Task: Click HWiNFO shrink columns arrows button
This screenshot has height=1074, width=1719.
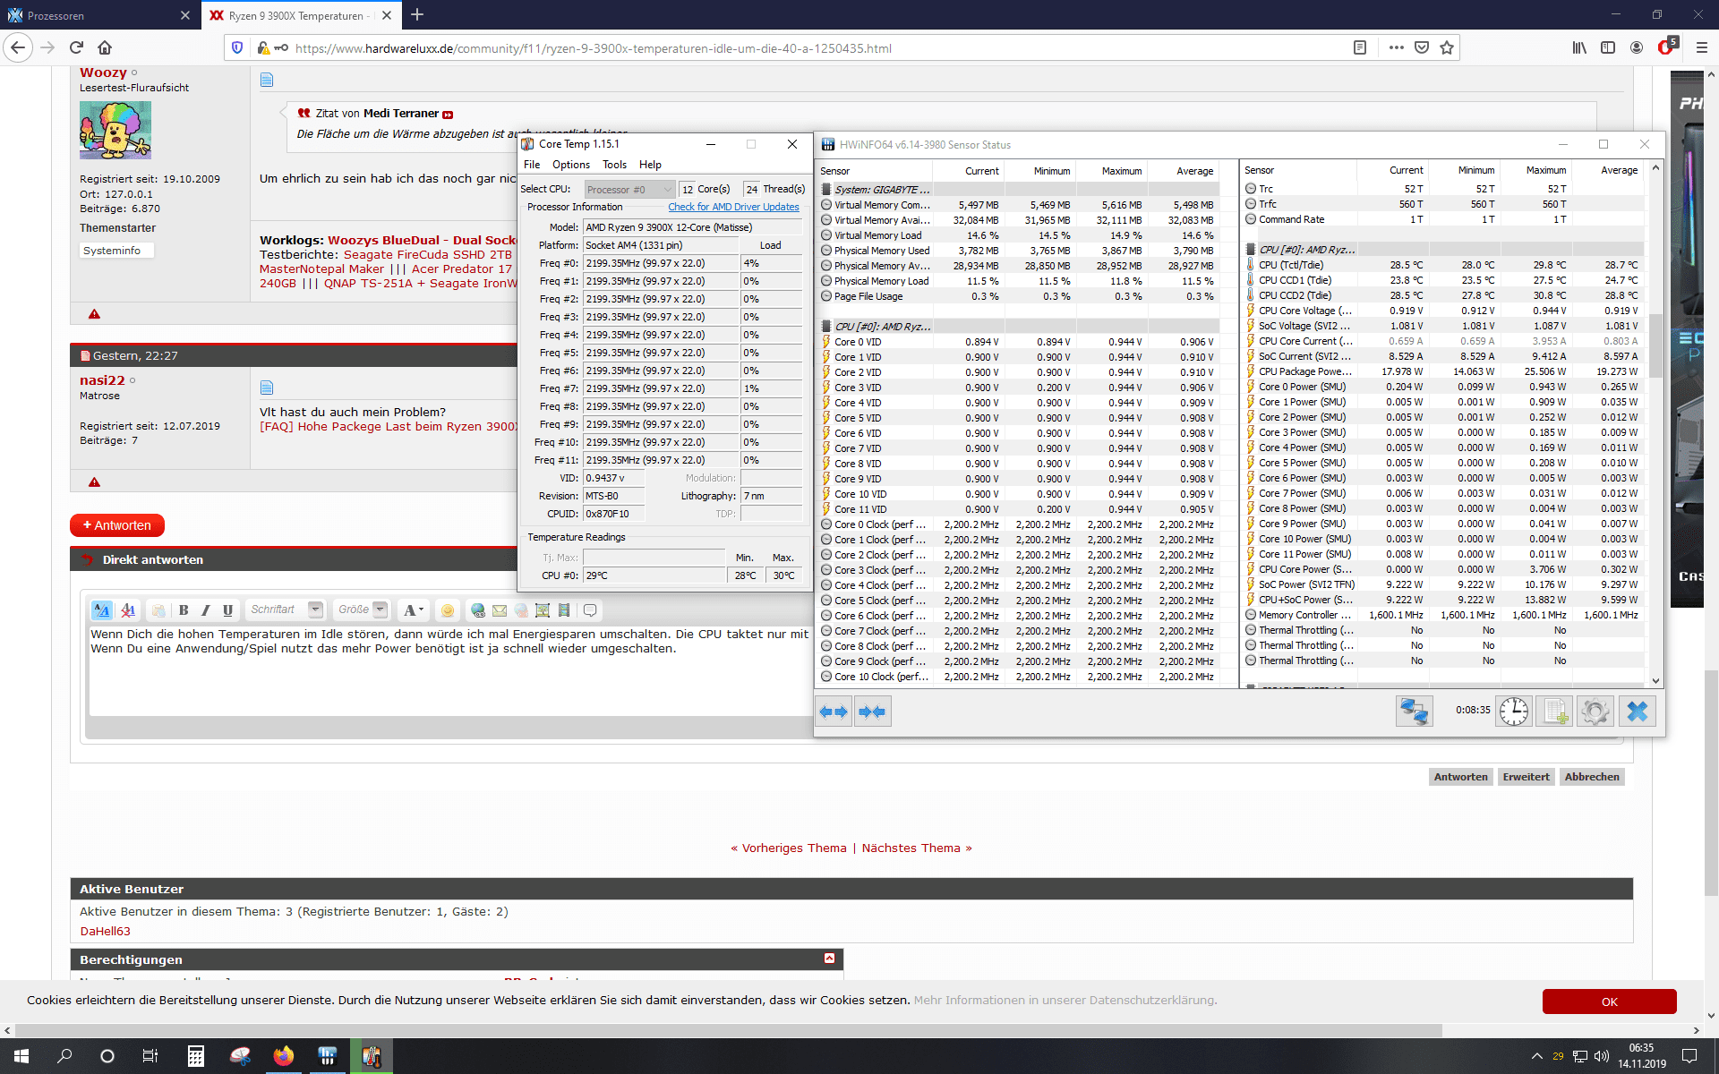Action: point(872,712)
